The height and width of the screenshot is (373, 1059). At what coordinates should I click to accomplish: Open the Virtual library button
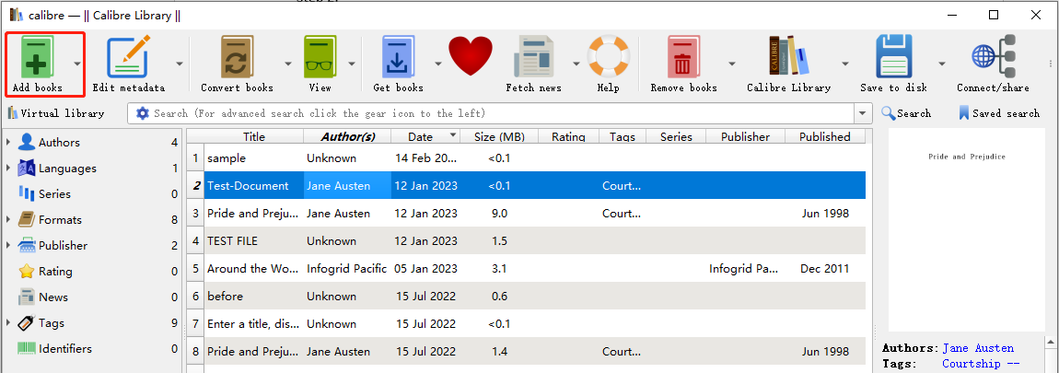(56, 113)
